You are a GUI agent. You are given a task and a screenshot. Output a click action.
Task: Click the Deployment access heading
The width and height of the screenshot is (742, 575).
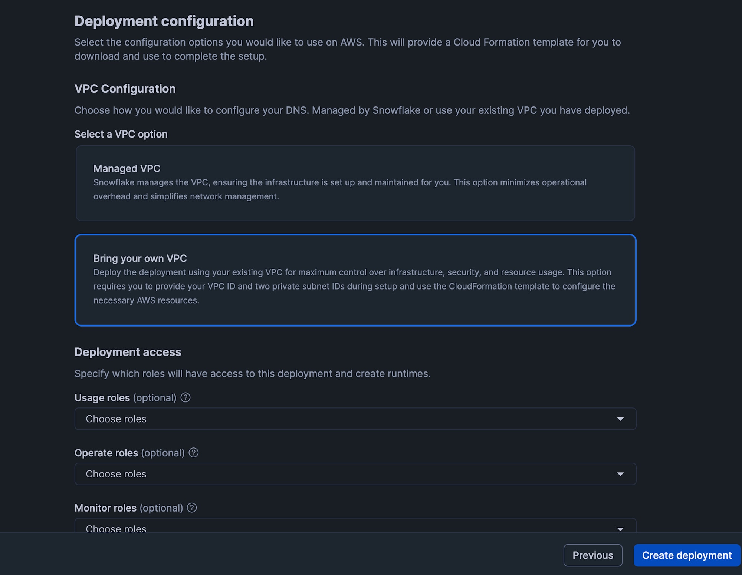(128, 352)
